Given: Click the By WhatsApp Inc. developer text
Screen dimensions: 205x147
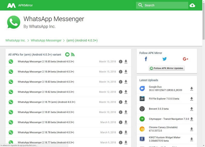Looking at the screenshot, I should coord(40,27).
